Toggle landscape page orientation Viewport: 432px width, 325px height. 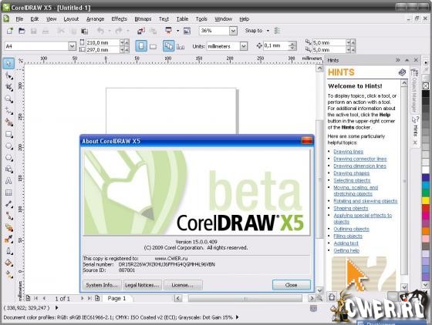(153, 46)
